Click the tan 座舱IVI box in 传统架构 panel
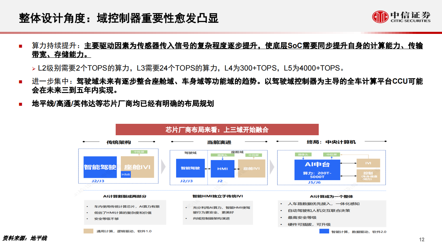 coord(137,167)
